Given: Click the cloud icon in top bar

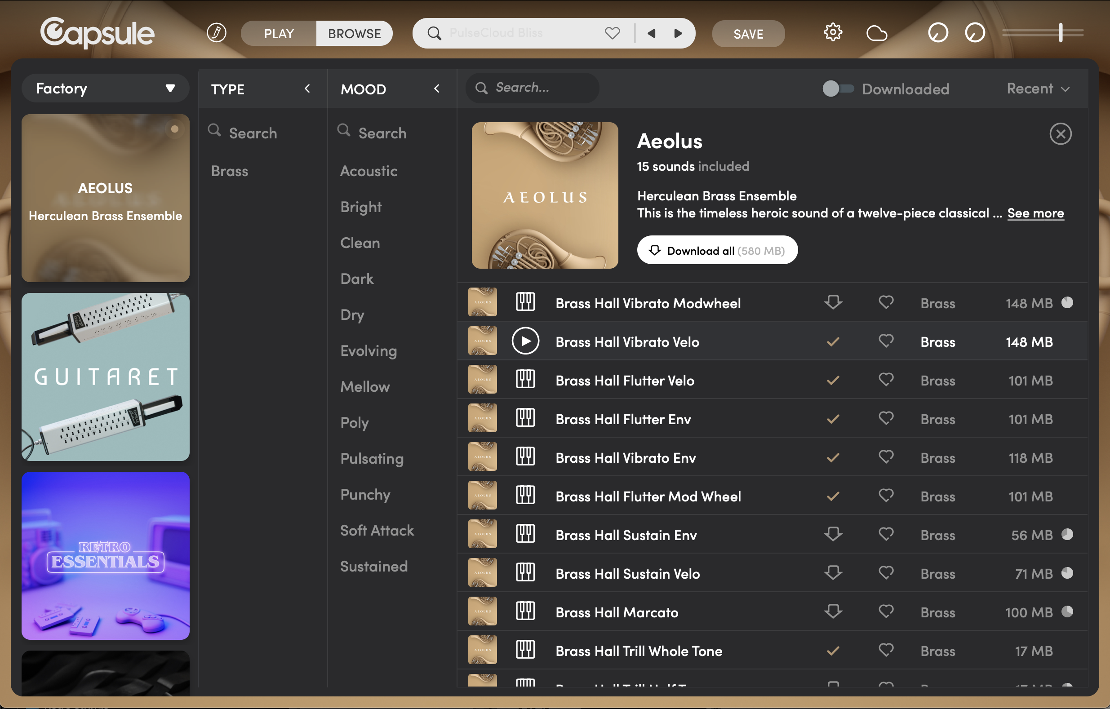Looking at the screenshot, I should [x=876, y=33].
